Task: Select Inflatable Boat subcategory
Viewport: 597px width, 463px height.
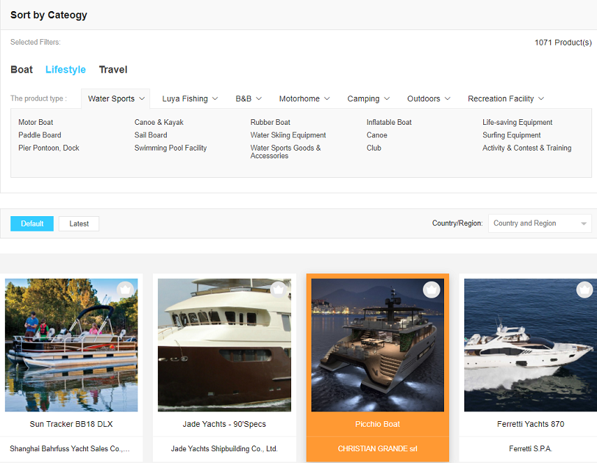Action: [389, 123]
